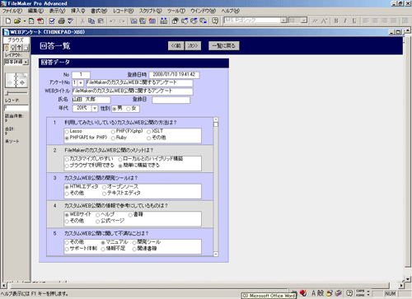The image size is (412, 299).
Task: Switch to Browse mode pencil icon
Action: 7,48
